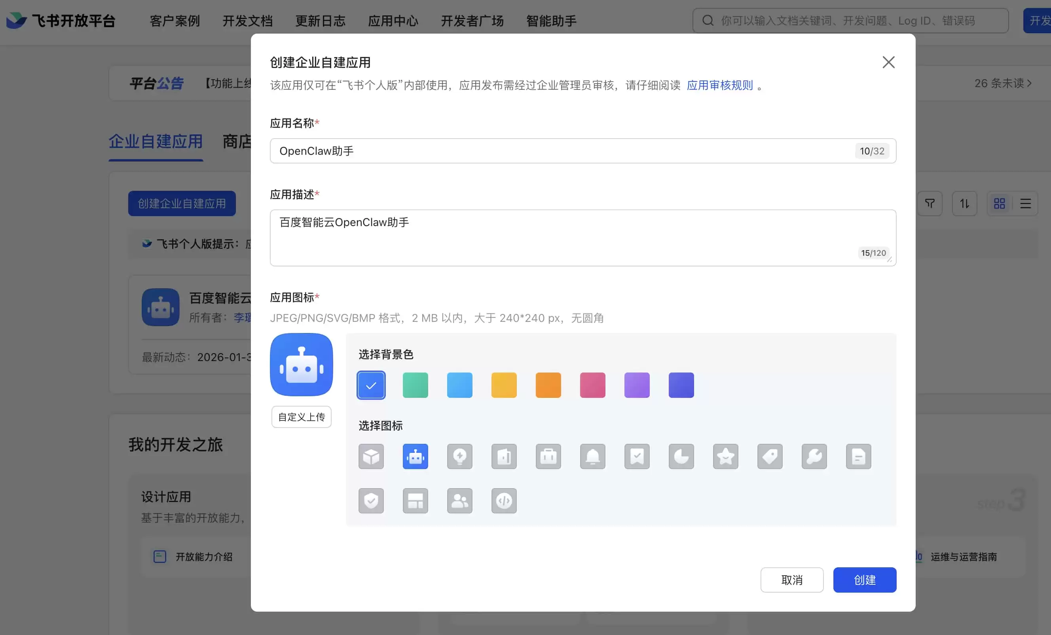This screenshot has height=635, width=1051.
Task: Select the cube app icon
Action: point(371,456)
